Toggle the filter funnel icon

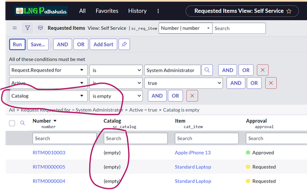click(x=27, y=28)
